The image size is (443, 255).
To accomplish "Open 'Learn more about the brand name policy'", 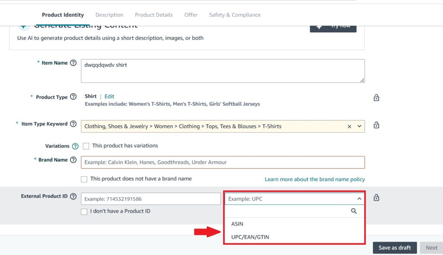I will [315, 179].
